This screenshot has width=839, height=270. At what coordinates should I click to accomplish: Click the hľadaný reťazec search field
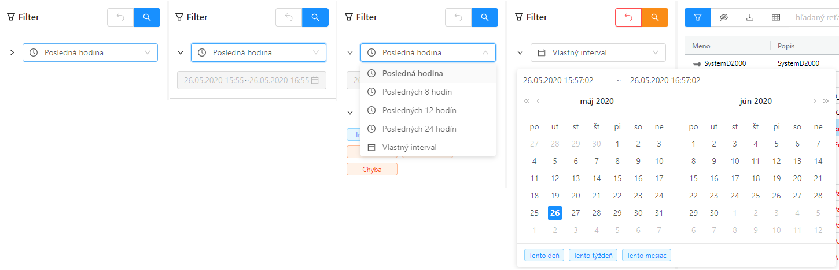[813, 17]
